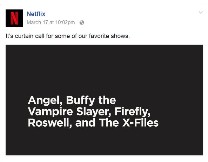Select Vampire Slayer text in the image

click(x=69, y=112)
